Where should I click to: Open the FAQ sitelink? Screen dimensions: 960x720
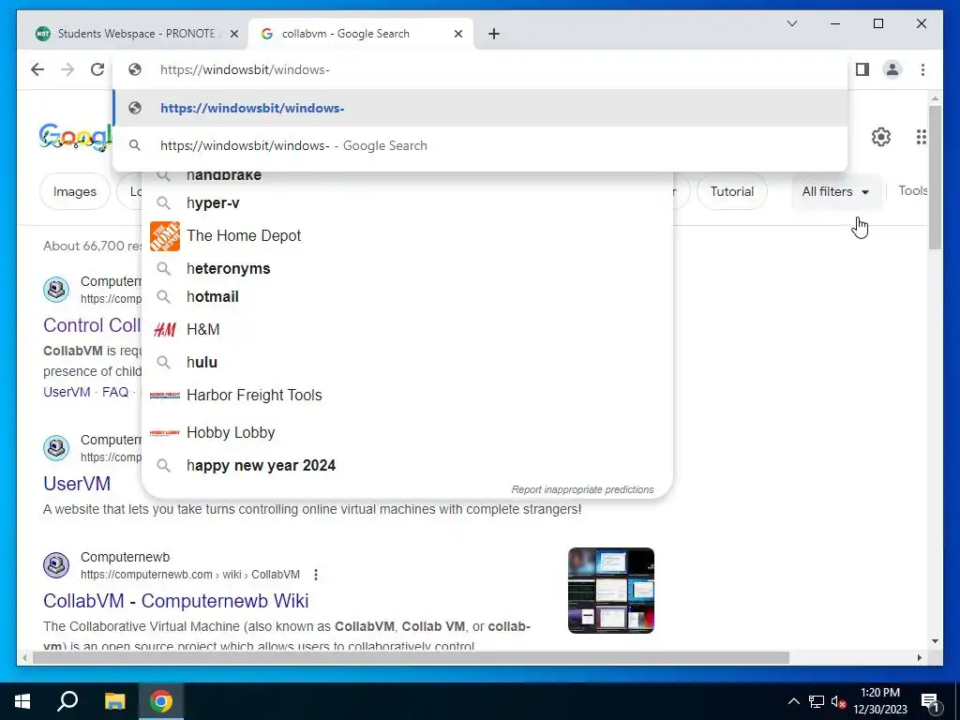pos(115,392)
